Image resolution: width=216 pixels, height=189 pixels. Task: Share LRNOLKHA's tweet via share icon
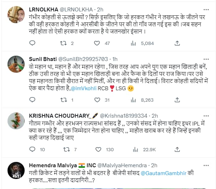pyautogui.click(x=177, y=43)
